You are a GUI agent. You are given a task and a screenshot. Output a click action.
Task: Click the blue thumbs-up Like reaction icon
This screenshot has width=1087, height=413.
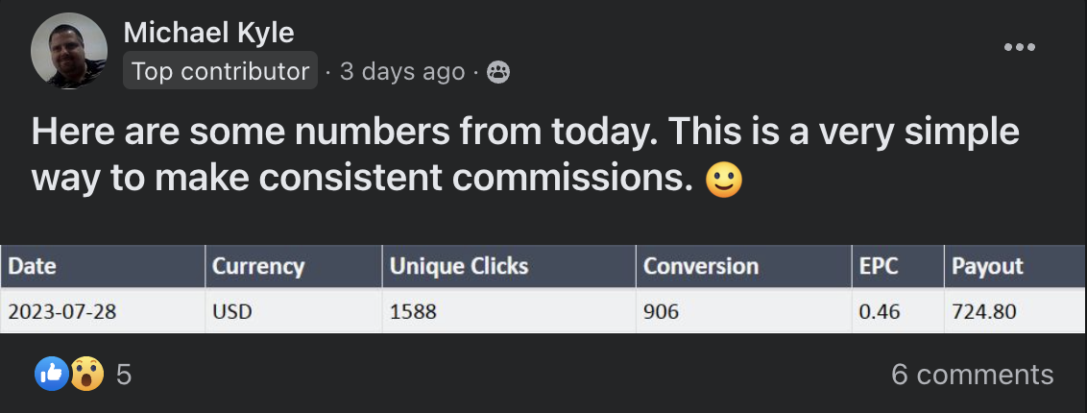click(x=51, y=374)
